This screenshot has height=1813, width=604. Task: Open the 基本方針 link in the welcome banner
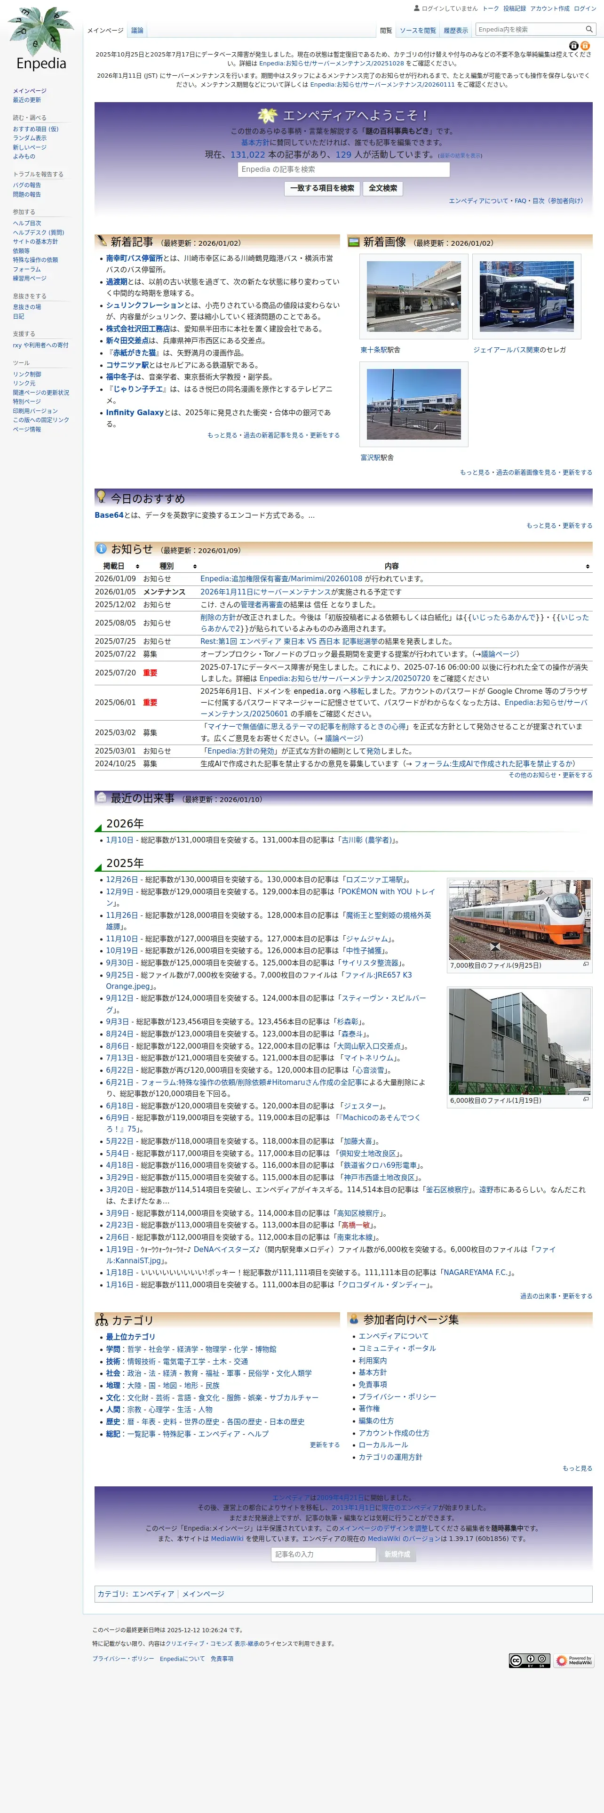click(x=255, y=142)
